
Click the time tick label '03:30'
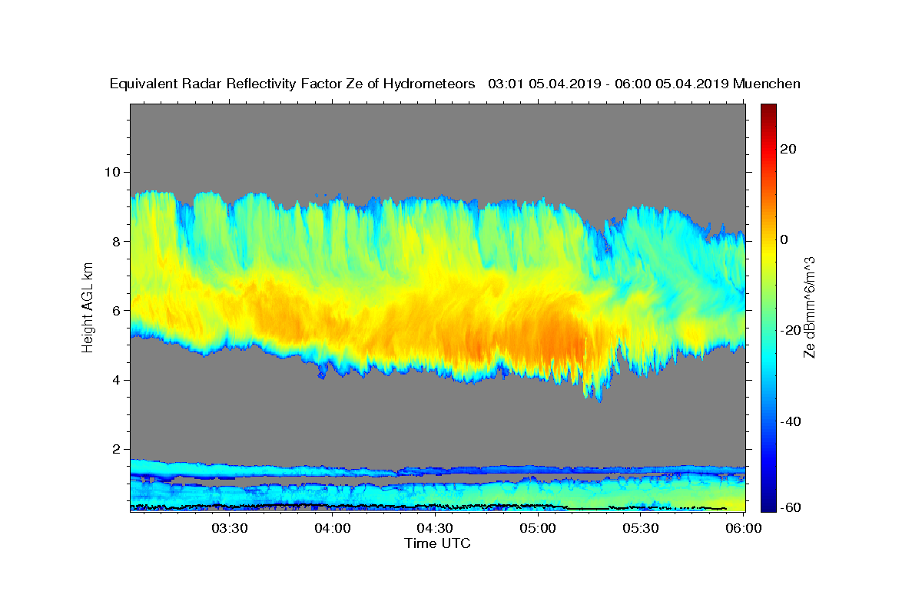(230, 529)
